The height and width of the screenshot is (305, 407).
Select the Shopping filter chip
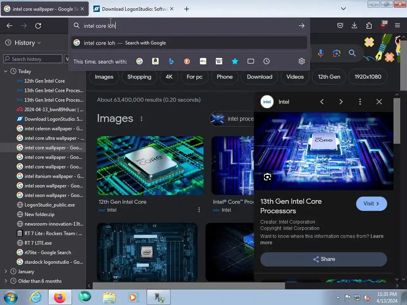tap(140, 77)
